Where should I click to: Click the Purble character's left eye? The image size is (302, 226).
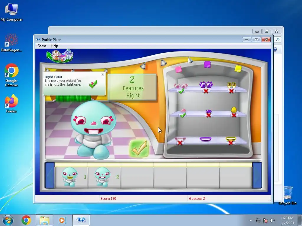tap(80, 120)
